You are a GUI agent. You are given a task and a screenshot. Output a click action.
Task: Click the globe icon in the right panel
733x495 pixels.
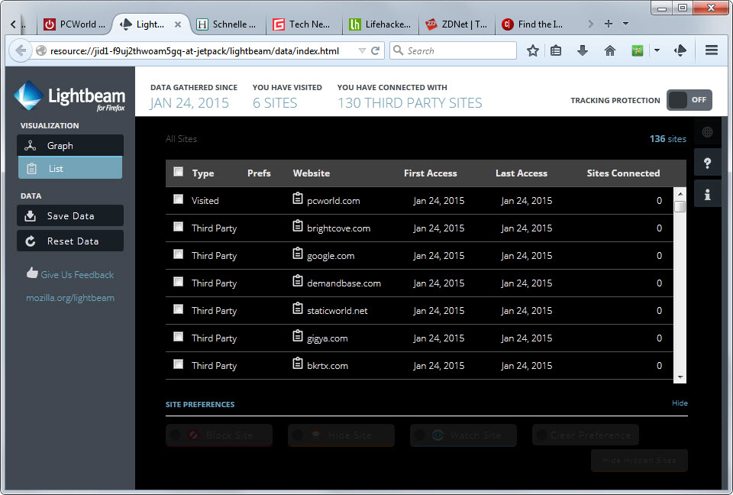click(x=707, y=132)
